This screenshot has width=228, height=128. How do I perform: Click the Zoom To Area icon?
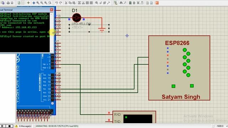50,3
